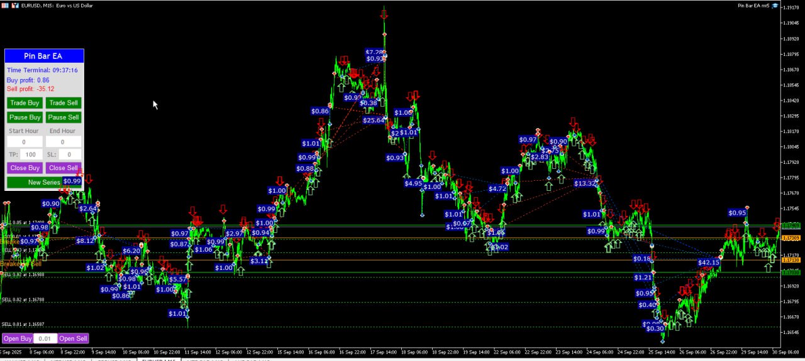Click the 0.01 lot size field
The width and height of the screenshot is (805, 361).
click(x=45, y=338)
